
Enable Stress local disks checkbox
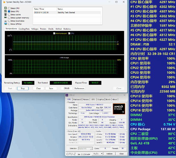click(9, 21)
